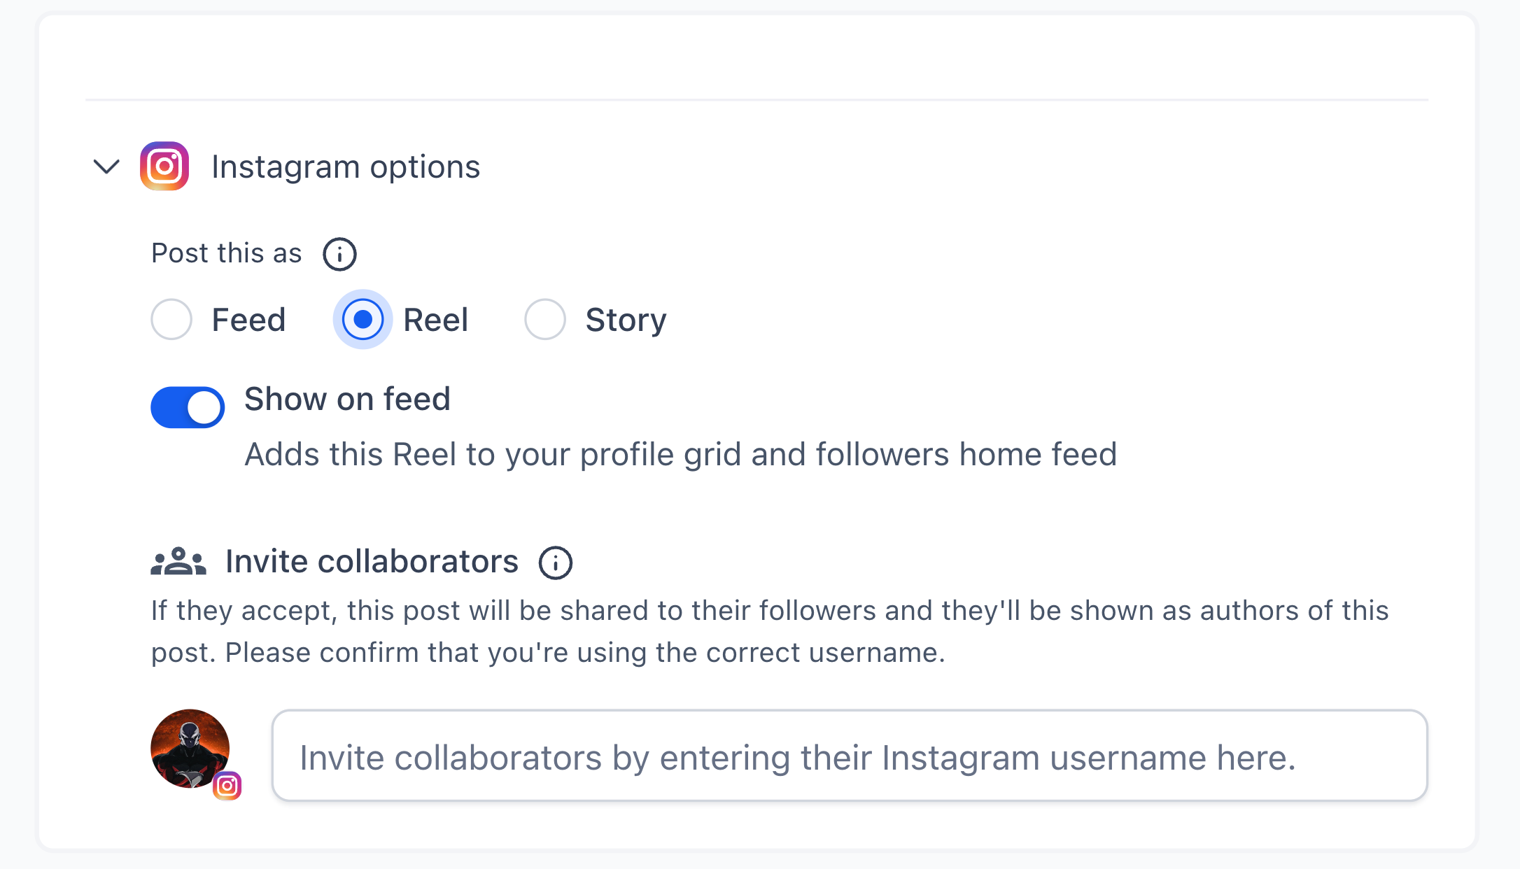Viewport: 1520px width, 869px height.
Task: Click the Post this as label
Action: [x=225, y=253]
